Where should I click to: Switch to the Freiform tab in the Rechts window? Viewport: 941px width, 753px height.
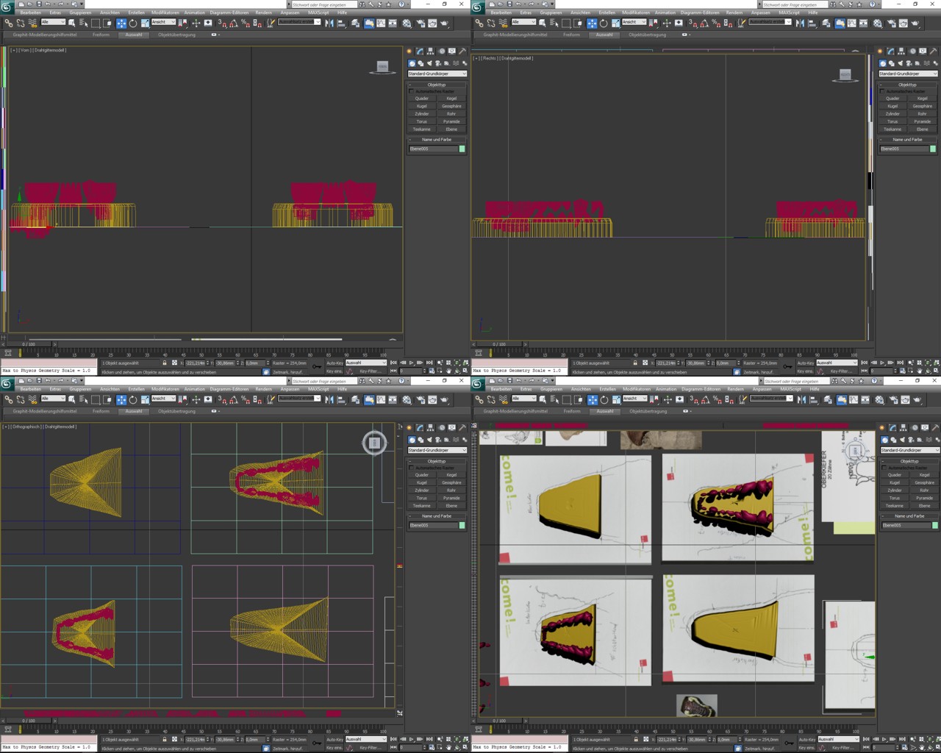tap(571, 35)
